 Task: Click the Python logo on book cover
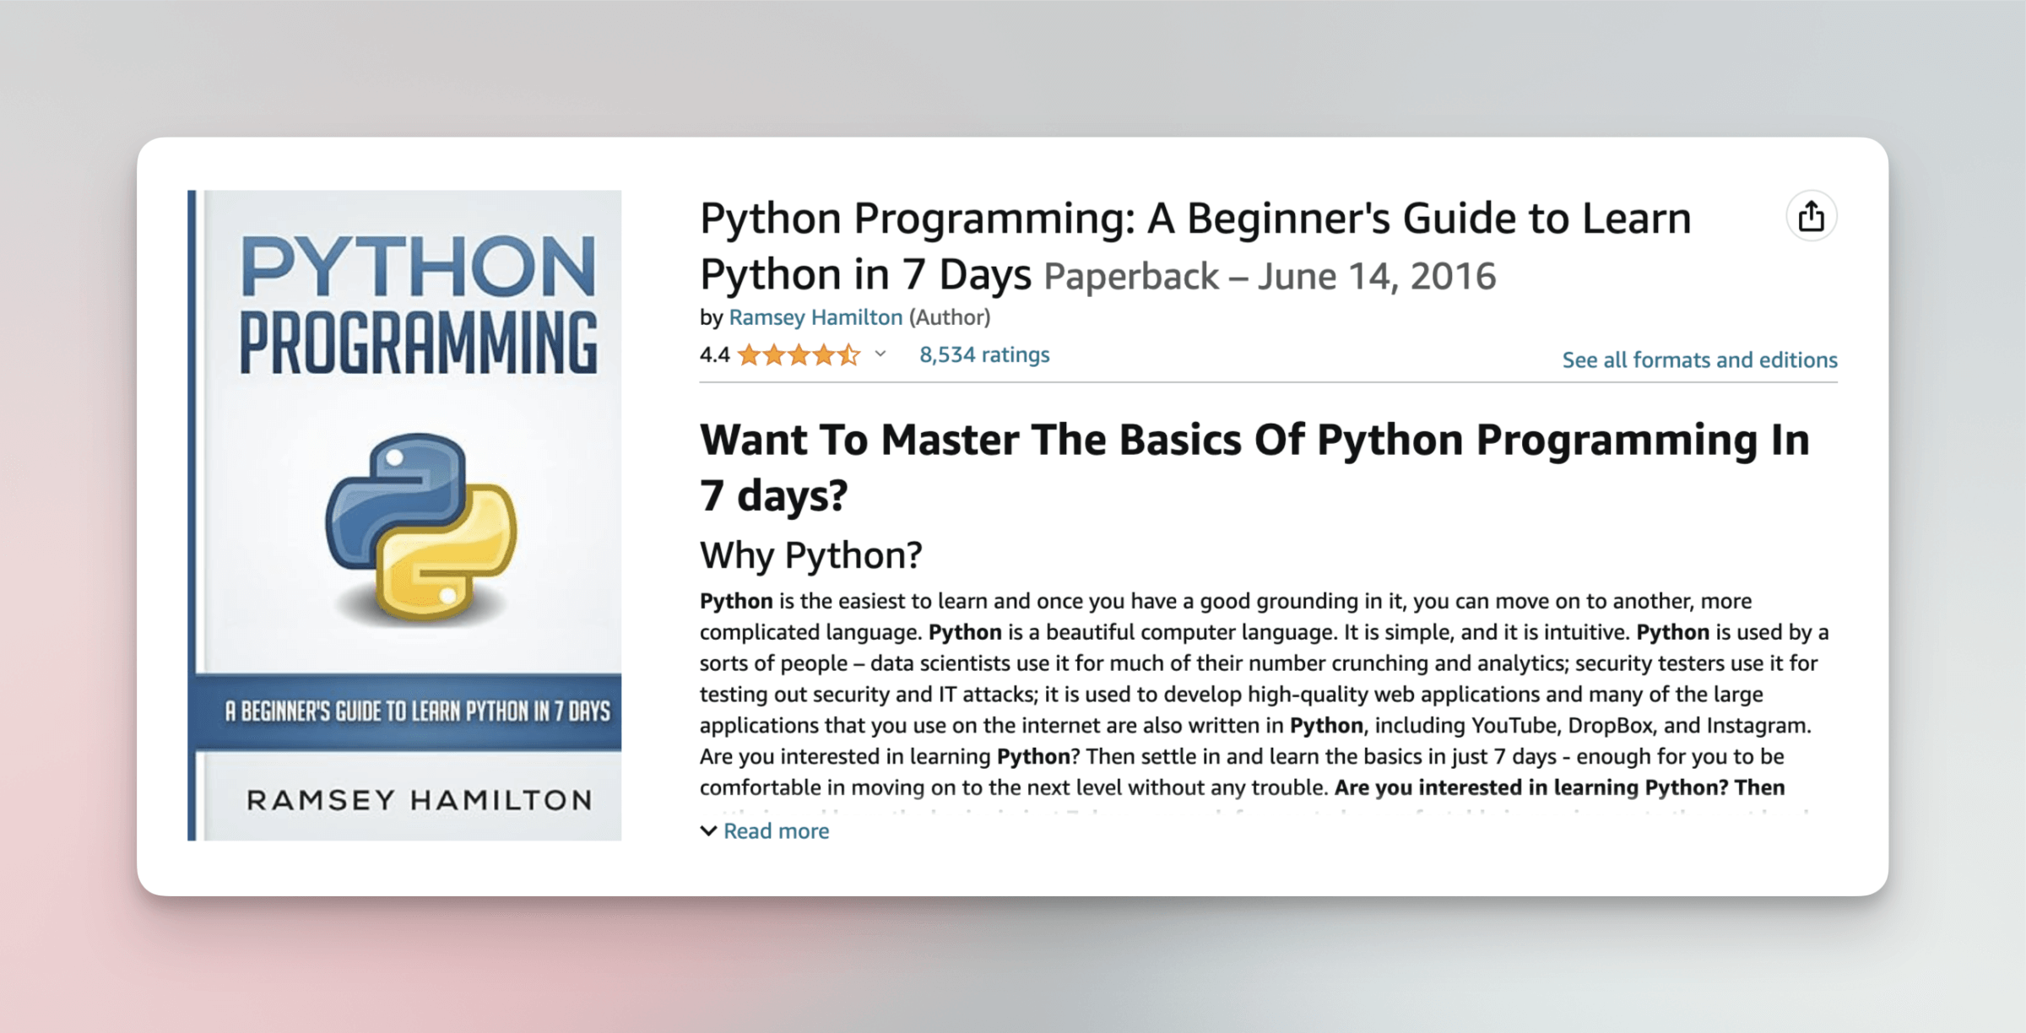420,527
